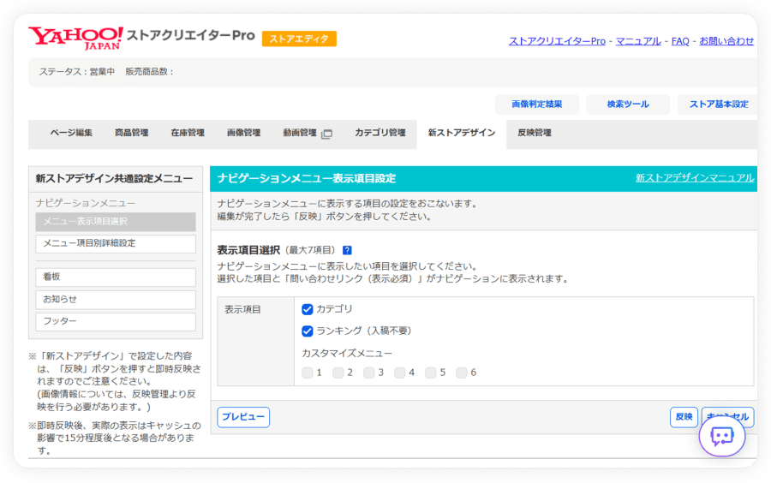Open the 動画管理 tab

coord(300,133)
